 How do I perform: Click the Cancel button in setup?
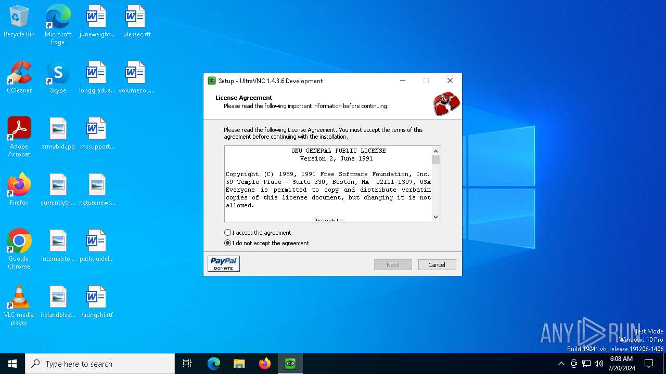437,265
